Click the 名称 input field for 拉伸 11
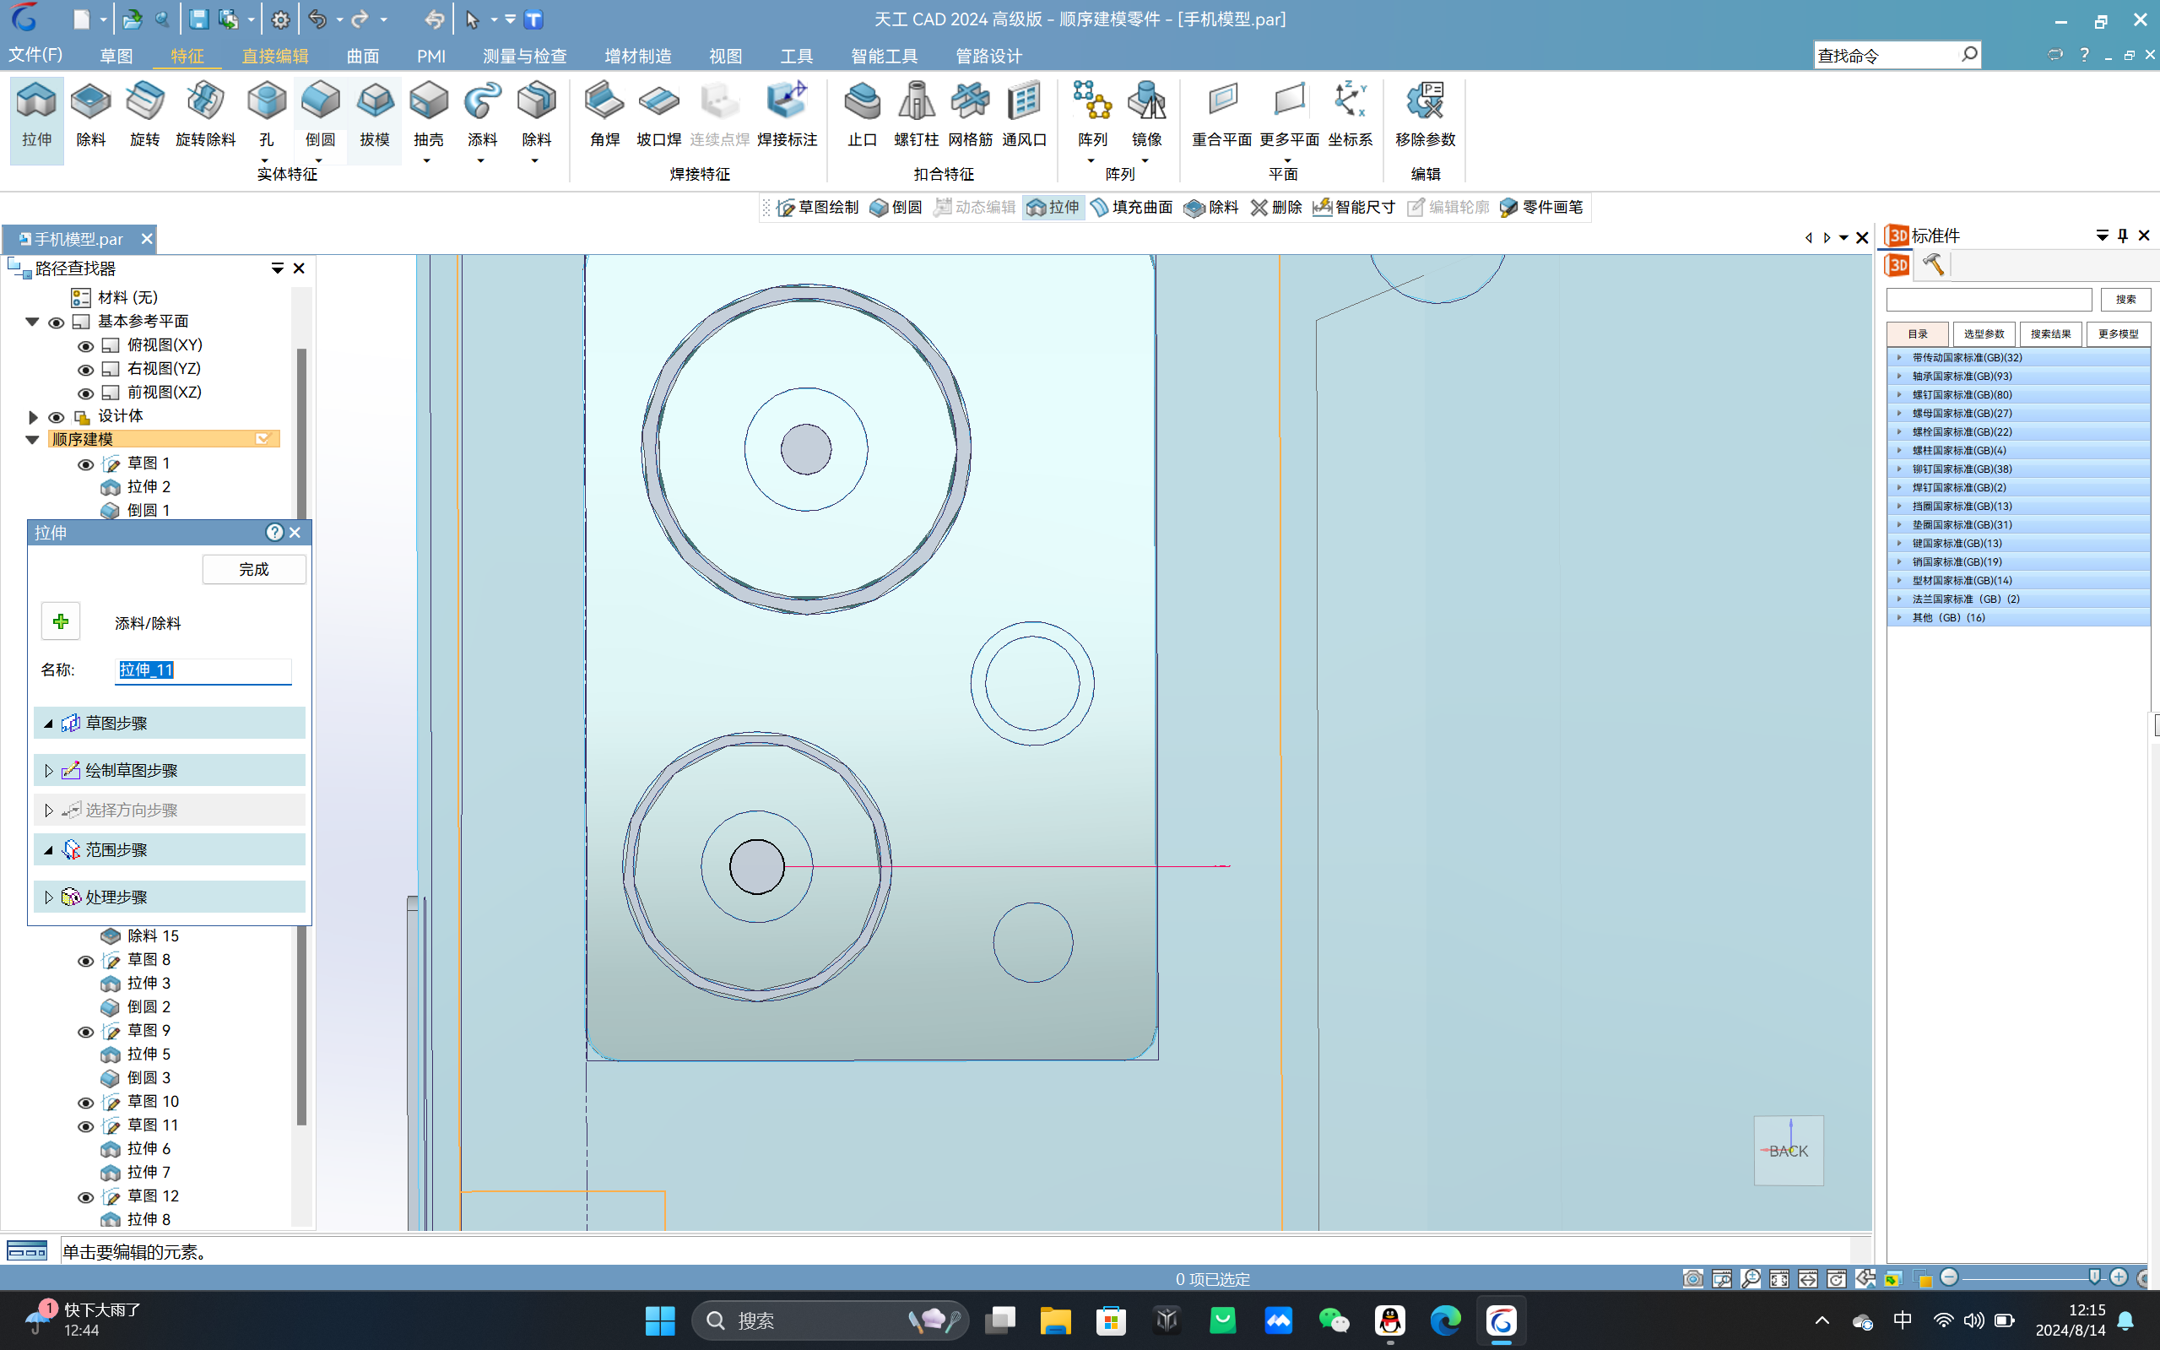 click(203, 670)
